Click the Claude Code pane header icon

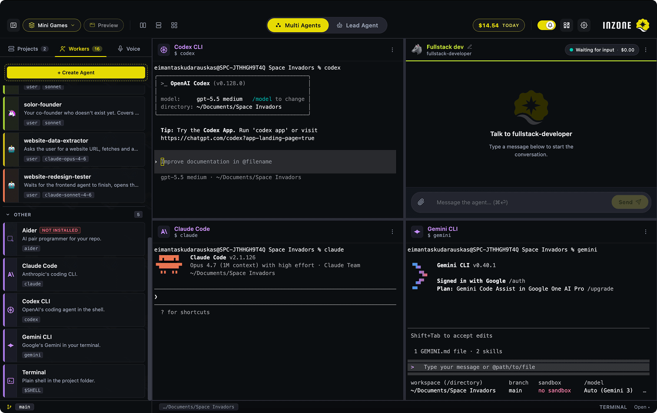(x=164, y=232)
